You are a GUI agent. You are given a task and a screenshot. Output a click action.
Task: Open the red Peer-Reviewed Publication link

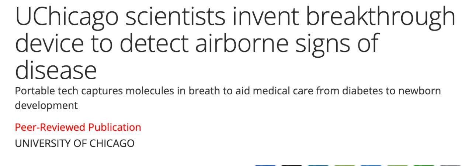pos(78,127)
